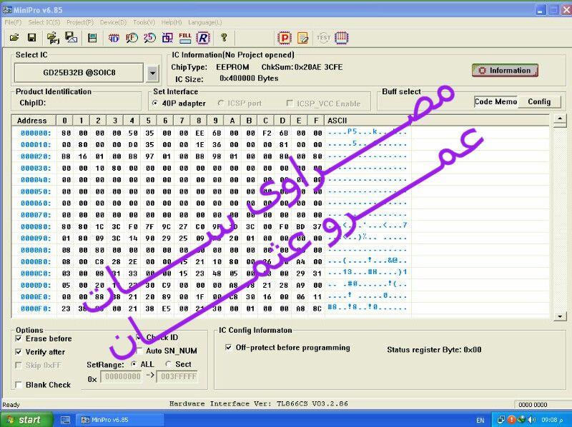
Task: Click the overlapping squares toolbar icon
Action: [167, 38]
